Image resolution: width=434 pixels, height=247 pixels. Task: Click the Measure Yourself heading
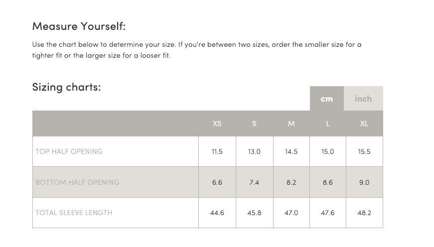(79, 26)
